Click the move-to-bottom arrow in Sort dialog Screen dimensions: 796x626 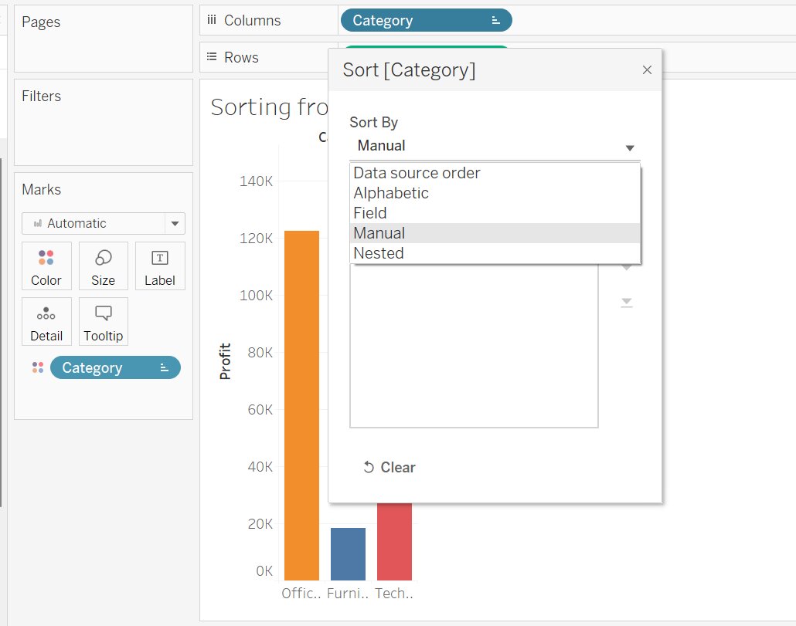pos(627,303)
